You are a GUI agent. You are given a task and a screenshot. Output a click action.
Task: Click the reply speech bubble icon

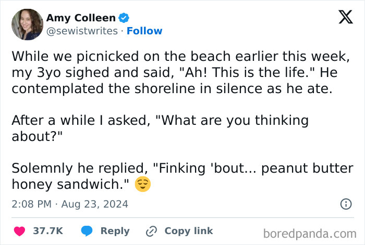pyautogui.click(x=87, y=231)
